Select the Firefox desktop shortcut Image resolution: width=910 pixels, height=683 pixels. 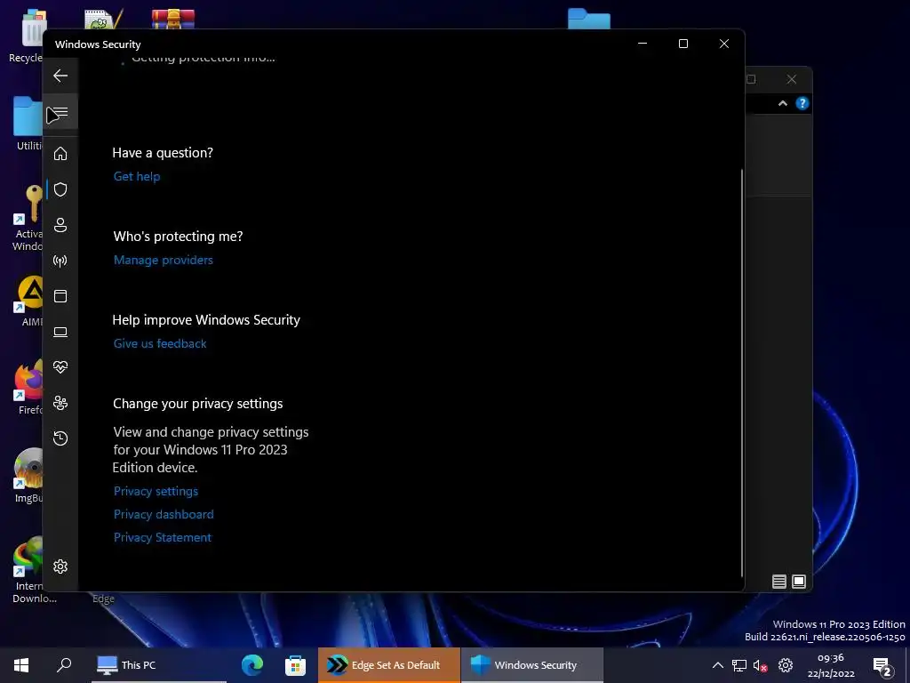click(x=28, y=387)
